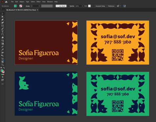156x122 pixels.
Task: Select the Rectangle tool
Action: click(x=2, y=26)
